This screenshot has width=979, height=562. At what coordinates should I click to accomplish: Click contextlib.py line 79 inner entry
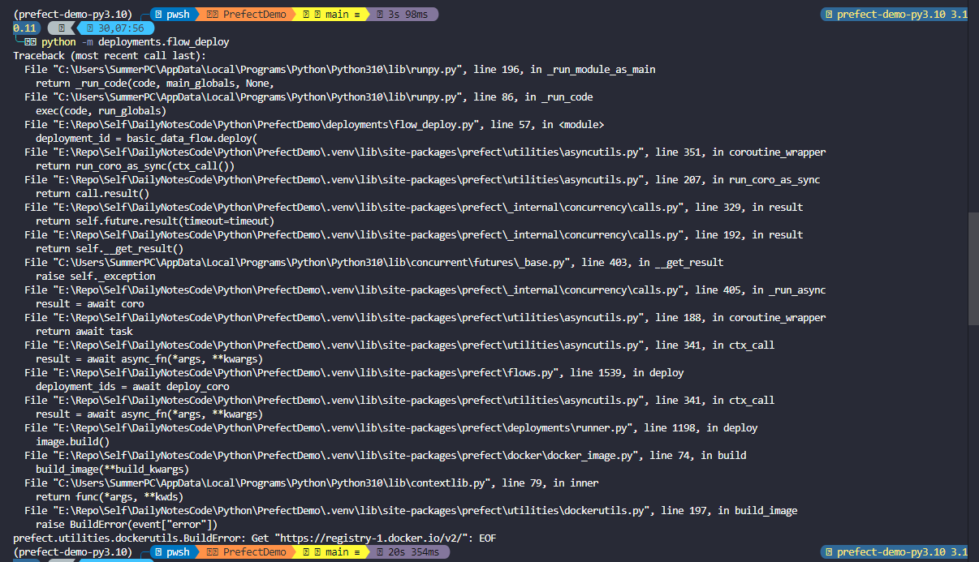pyautogui.click(x=312, y=483)
